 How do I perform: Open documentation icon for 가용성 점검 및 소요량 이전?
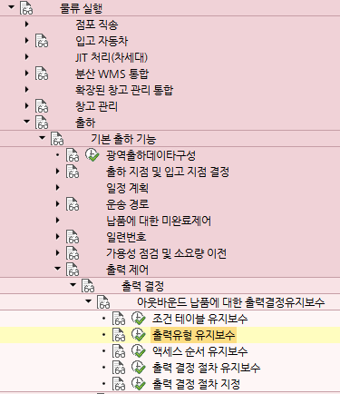click(x=73, y=253)
